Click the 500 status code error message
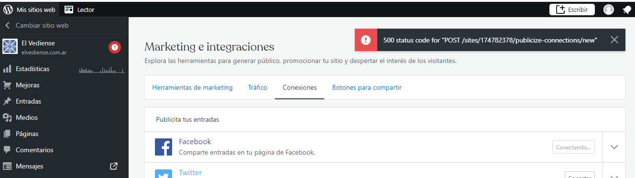The width and height of the screenshot is (635, 178). [x=490, y=40]
